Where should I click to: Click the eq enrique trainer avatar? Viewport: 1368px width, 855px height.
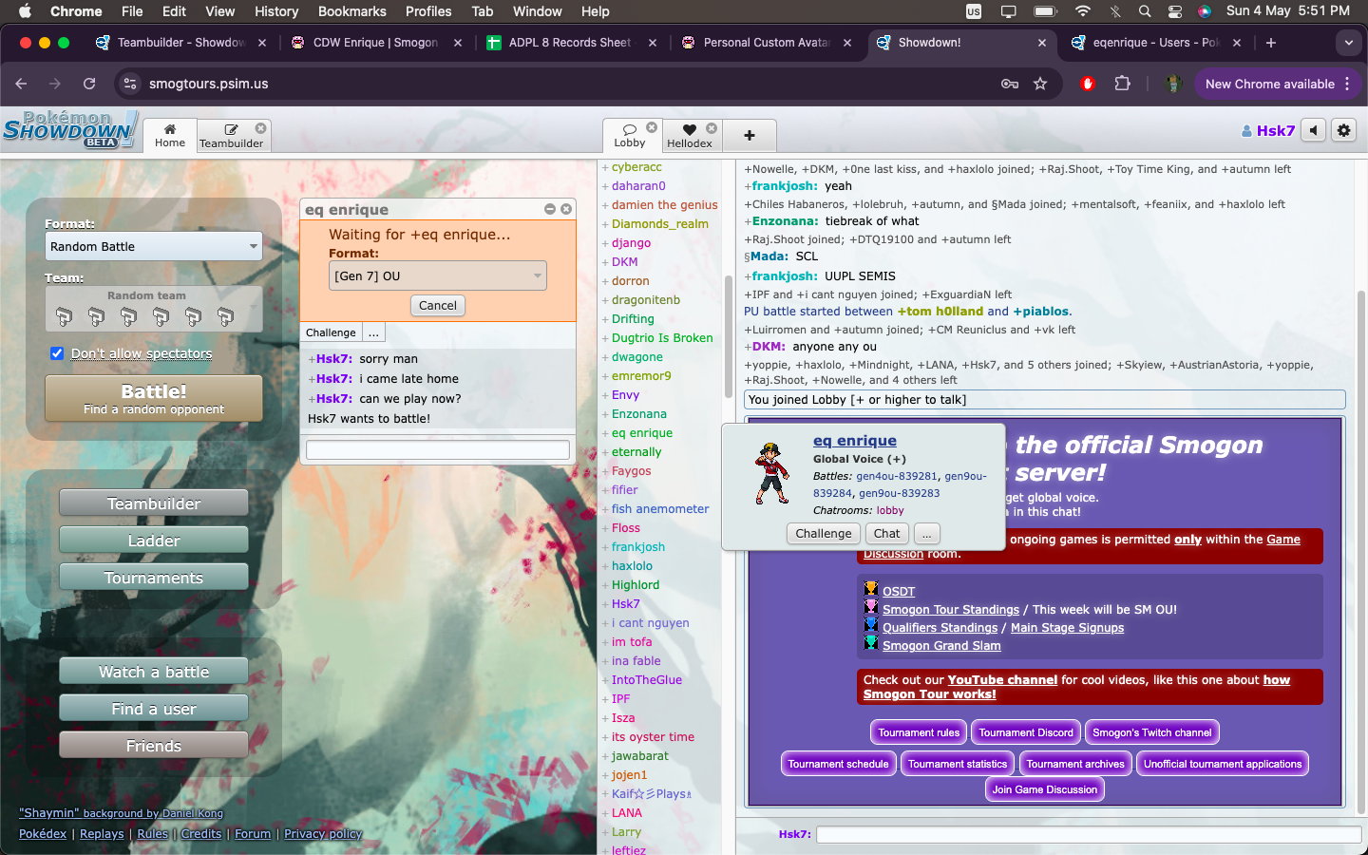771,473
